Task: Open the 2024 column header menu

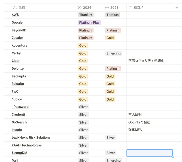Action: coord(90,8)
